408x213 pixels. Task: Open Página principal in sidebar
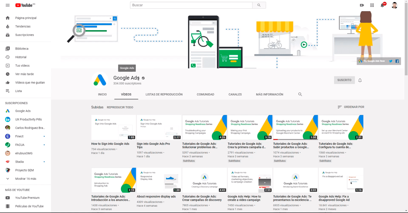pos(25,18)
